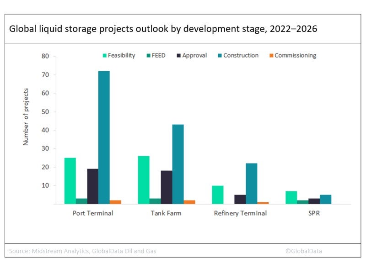The height and width of the screenshot is (274, 366).
Task: Select the Approval legend swatch
Action: point(178,56)
